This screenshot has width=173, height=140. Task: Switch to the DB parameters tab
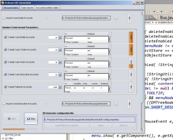(x=11, y=8)
